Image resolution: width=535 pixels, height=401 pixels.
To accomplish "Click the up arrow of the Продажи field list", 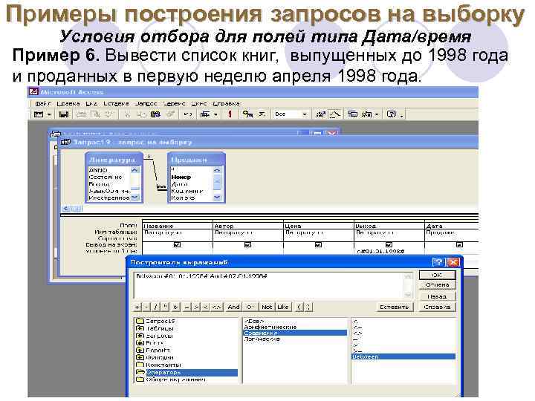I will [217, 170].
